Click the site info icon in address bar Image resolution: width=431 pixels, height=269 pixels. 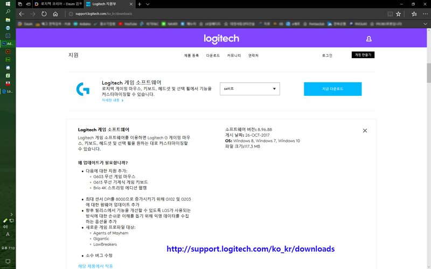tap(71, 14)
